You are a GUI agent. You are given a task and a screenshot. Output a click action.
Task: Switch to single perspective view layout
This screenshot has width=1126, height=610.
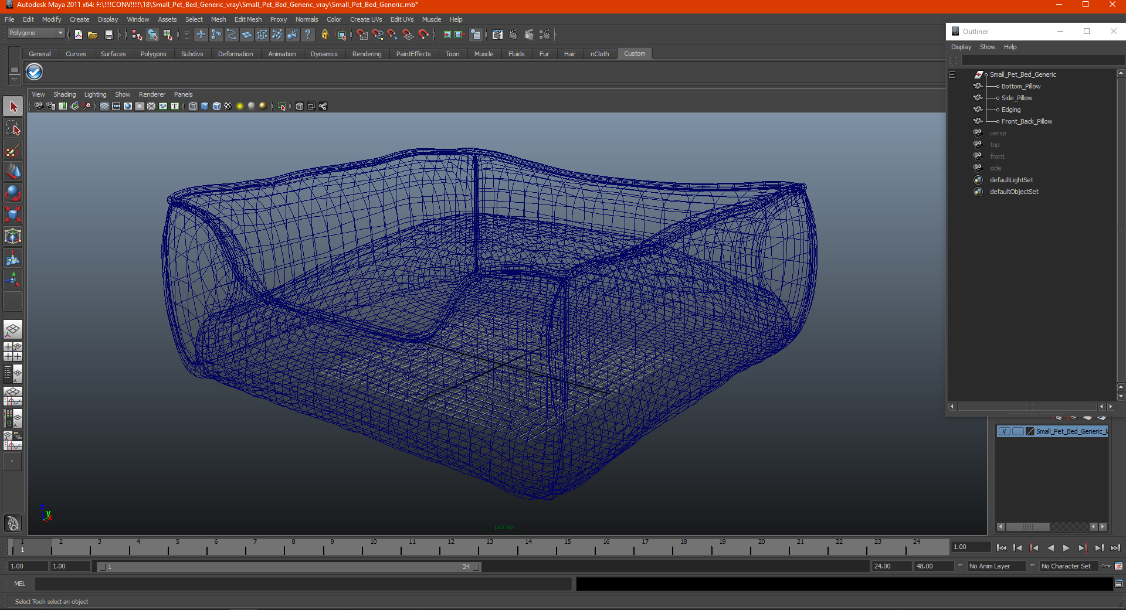point(13,330)
